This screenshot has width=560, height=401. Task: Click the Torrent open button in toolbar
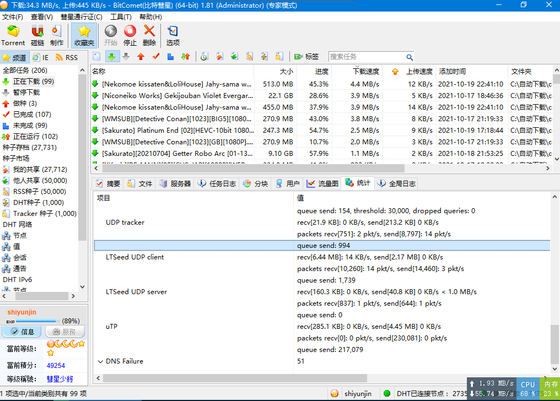(13, 35)
